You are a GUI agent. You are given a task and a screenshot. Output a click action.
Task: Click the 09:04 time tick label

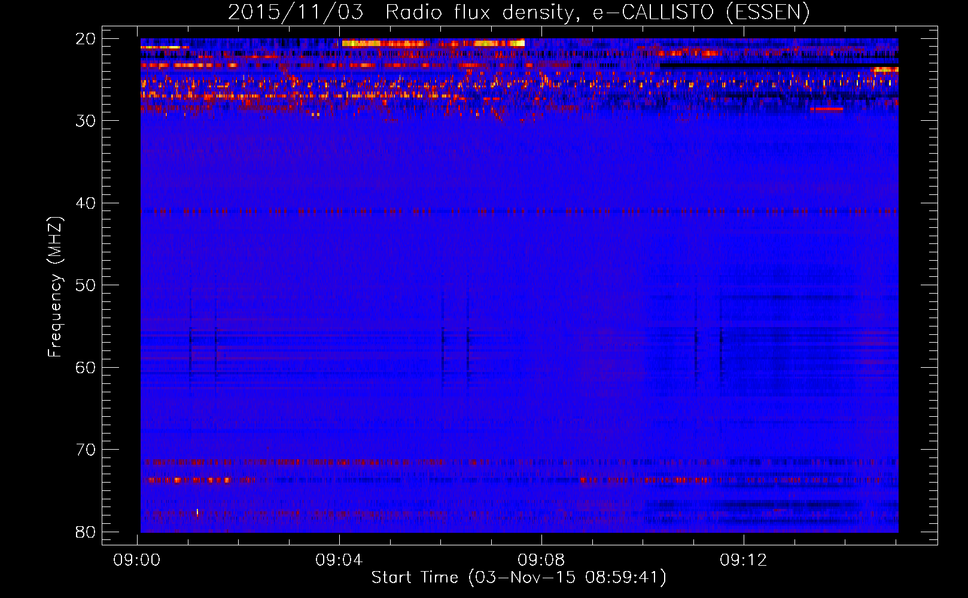(x=339, y=560)
